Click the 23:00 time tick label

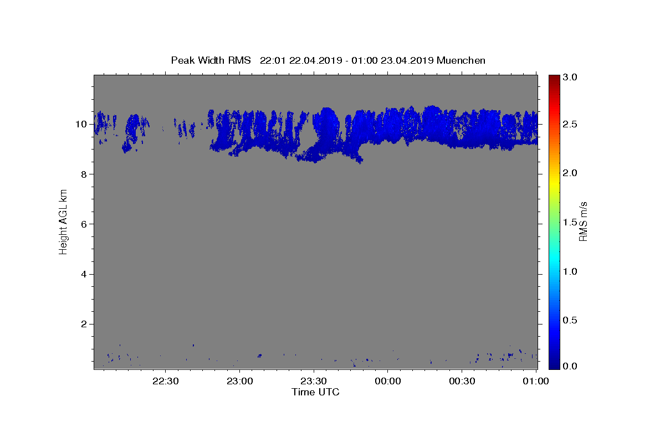(x=240, y=381)
